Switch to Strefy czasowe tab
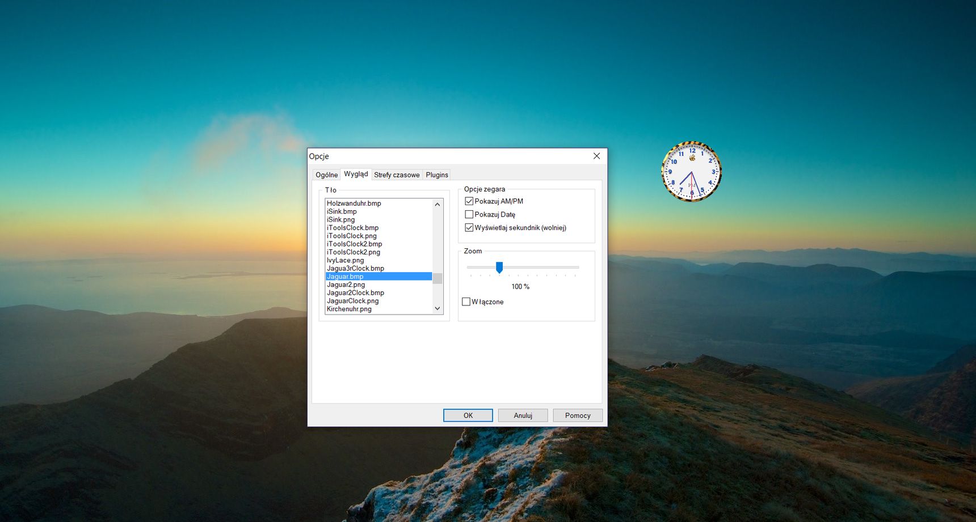This screenshot has width=976, height=522. (x=397, y=175)
